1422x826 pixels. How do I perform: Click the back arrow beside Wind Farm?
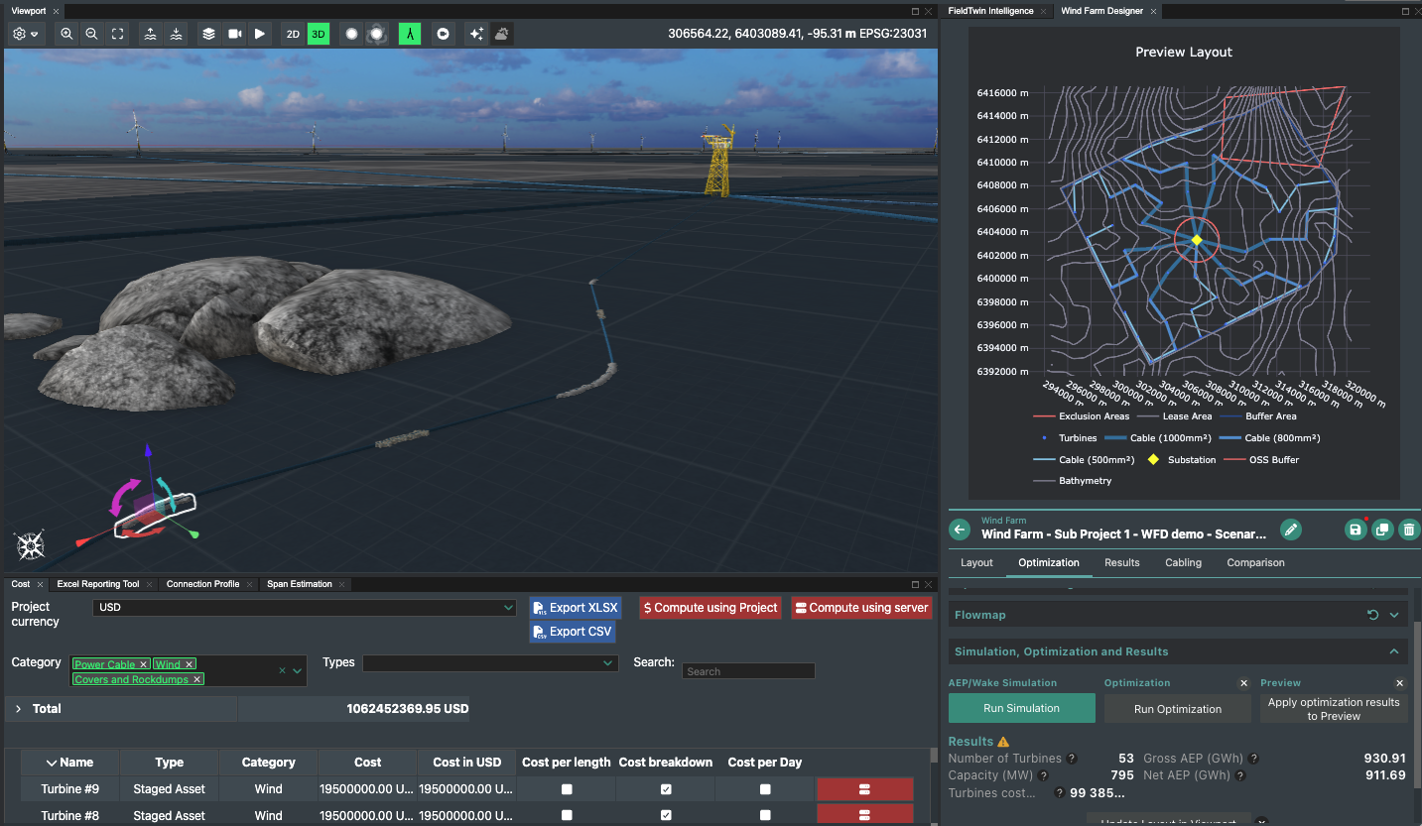tap(960, 530)
